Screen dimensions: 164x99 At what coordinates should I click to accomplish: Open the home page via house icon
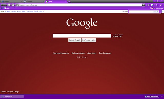click(13, 5)
